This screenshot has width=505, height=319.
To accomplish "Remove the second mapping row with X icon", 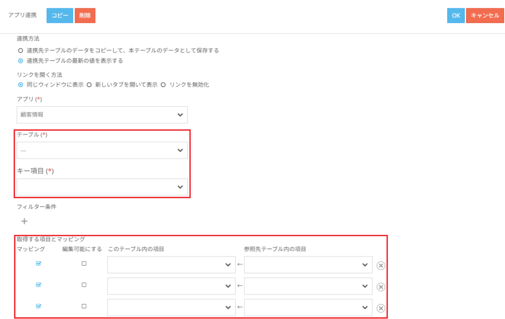I will point(381,287).
